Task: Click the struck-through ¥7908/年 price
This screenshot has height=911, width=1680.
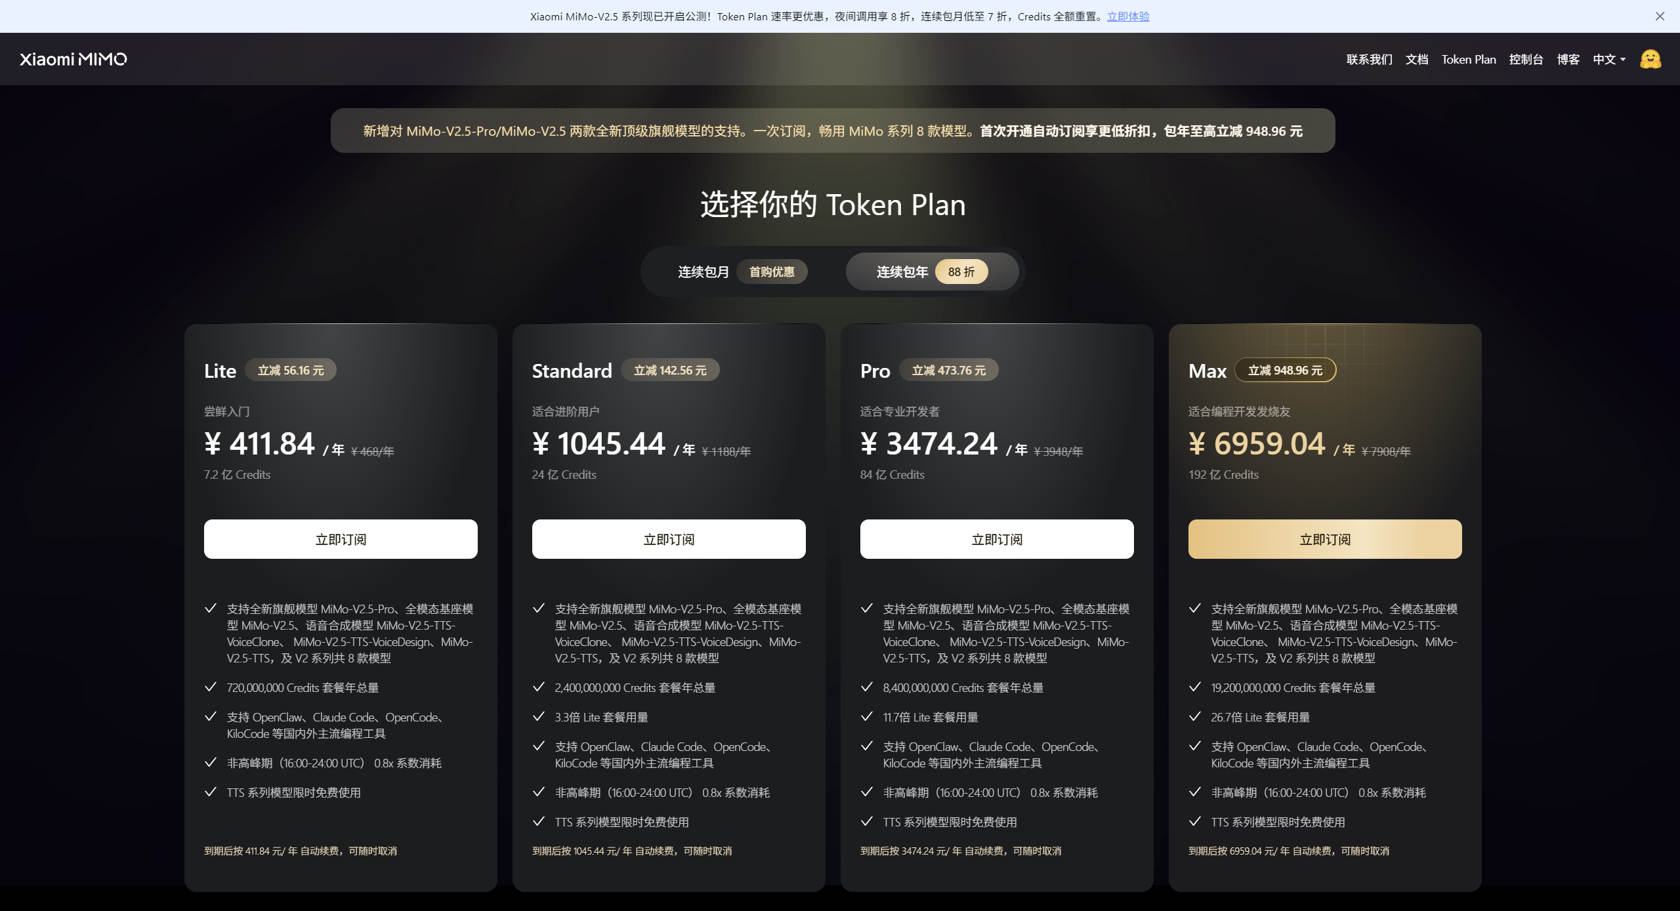Action: tap(1386, 451)
